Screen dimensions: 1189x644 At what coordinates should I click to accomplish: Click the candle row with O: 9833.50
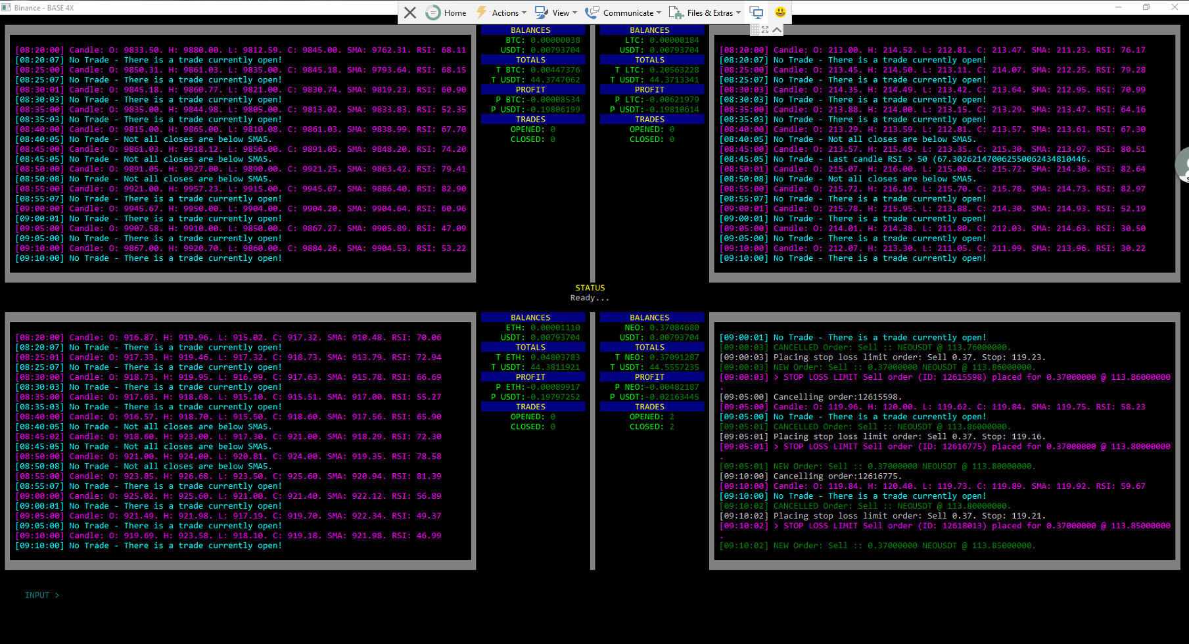tap(241, 50)
